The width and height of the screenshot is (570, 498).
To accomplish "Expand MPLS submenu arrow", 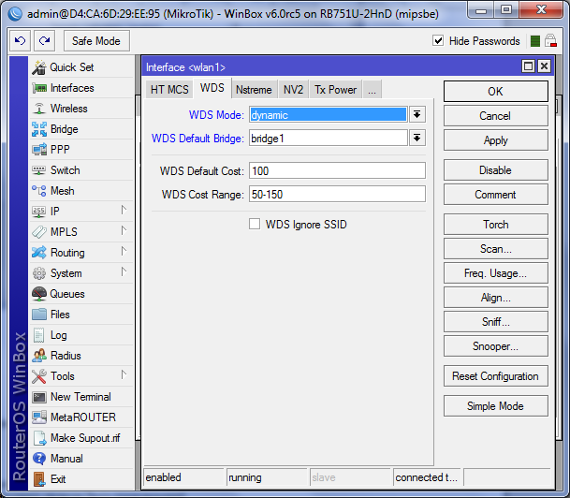I will pyautogui.click(x=124, y=230).
